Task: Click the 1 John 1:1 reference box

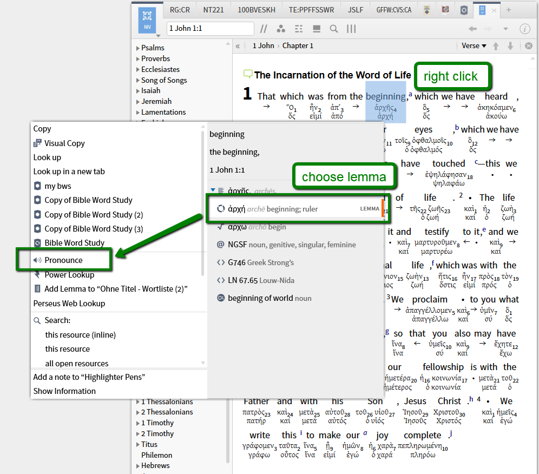Action: (x=211, y=29)
